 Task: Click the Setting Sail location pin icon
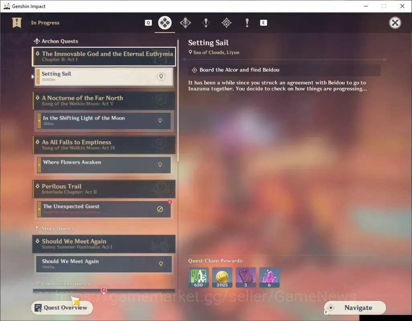pyautogui.click(x=161, y=76)
